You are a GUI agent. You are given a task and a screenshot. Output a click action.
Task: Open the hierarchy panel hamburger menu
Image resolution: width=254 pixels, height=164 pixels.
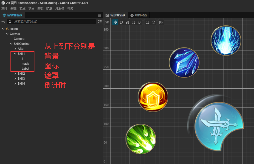tap(100, 15)
